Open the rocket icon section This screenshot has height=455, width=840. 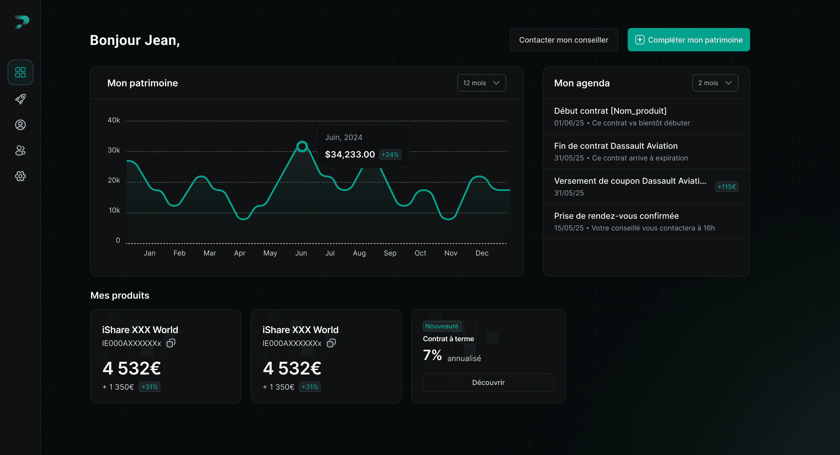pyautogui.click(x=20, y=99)
